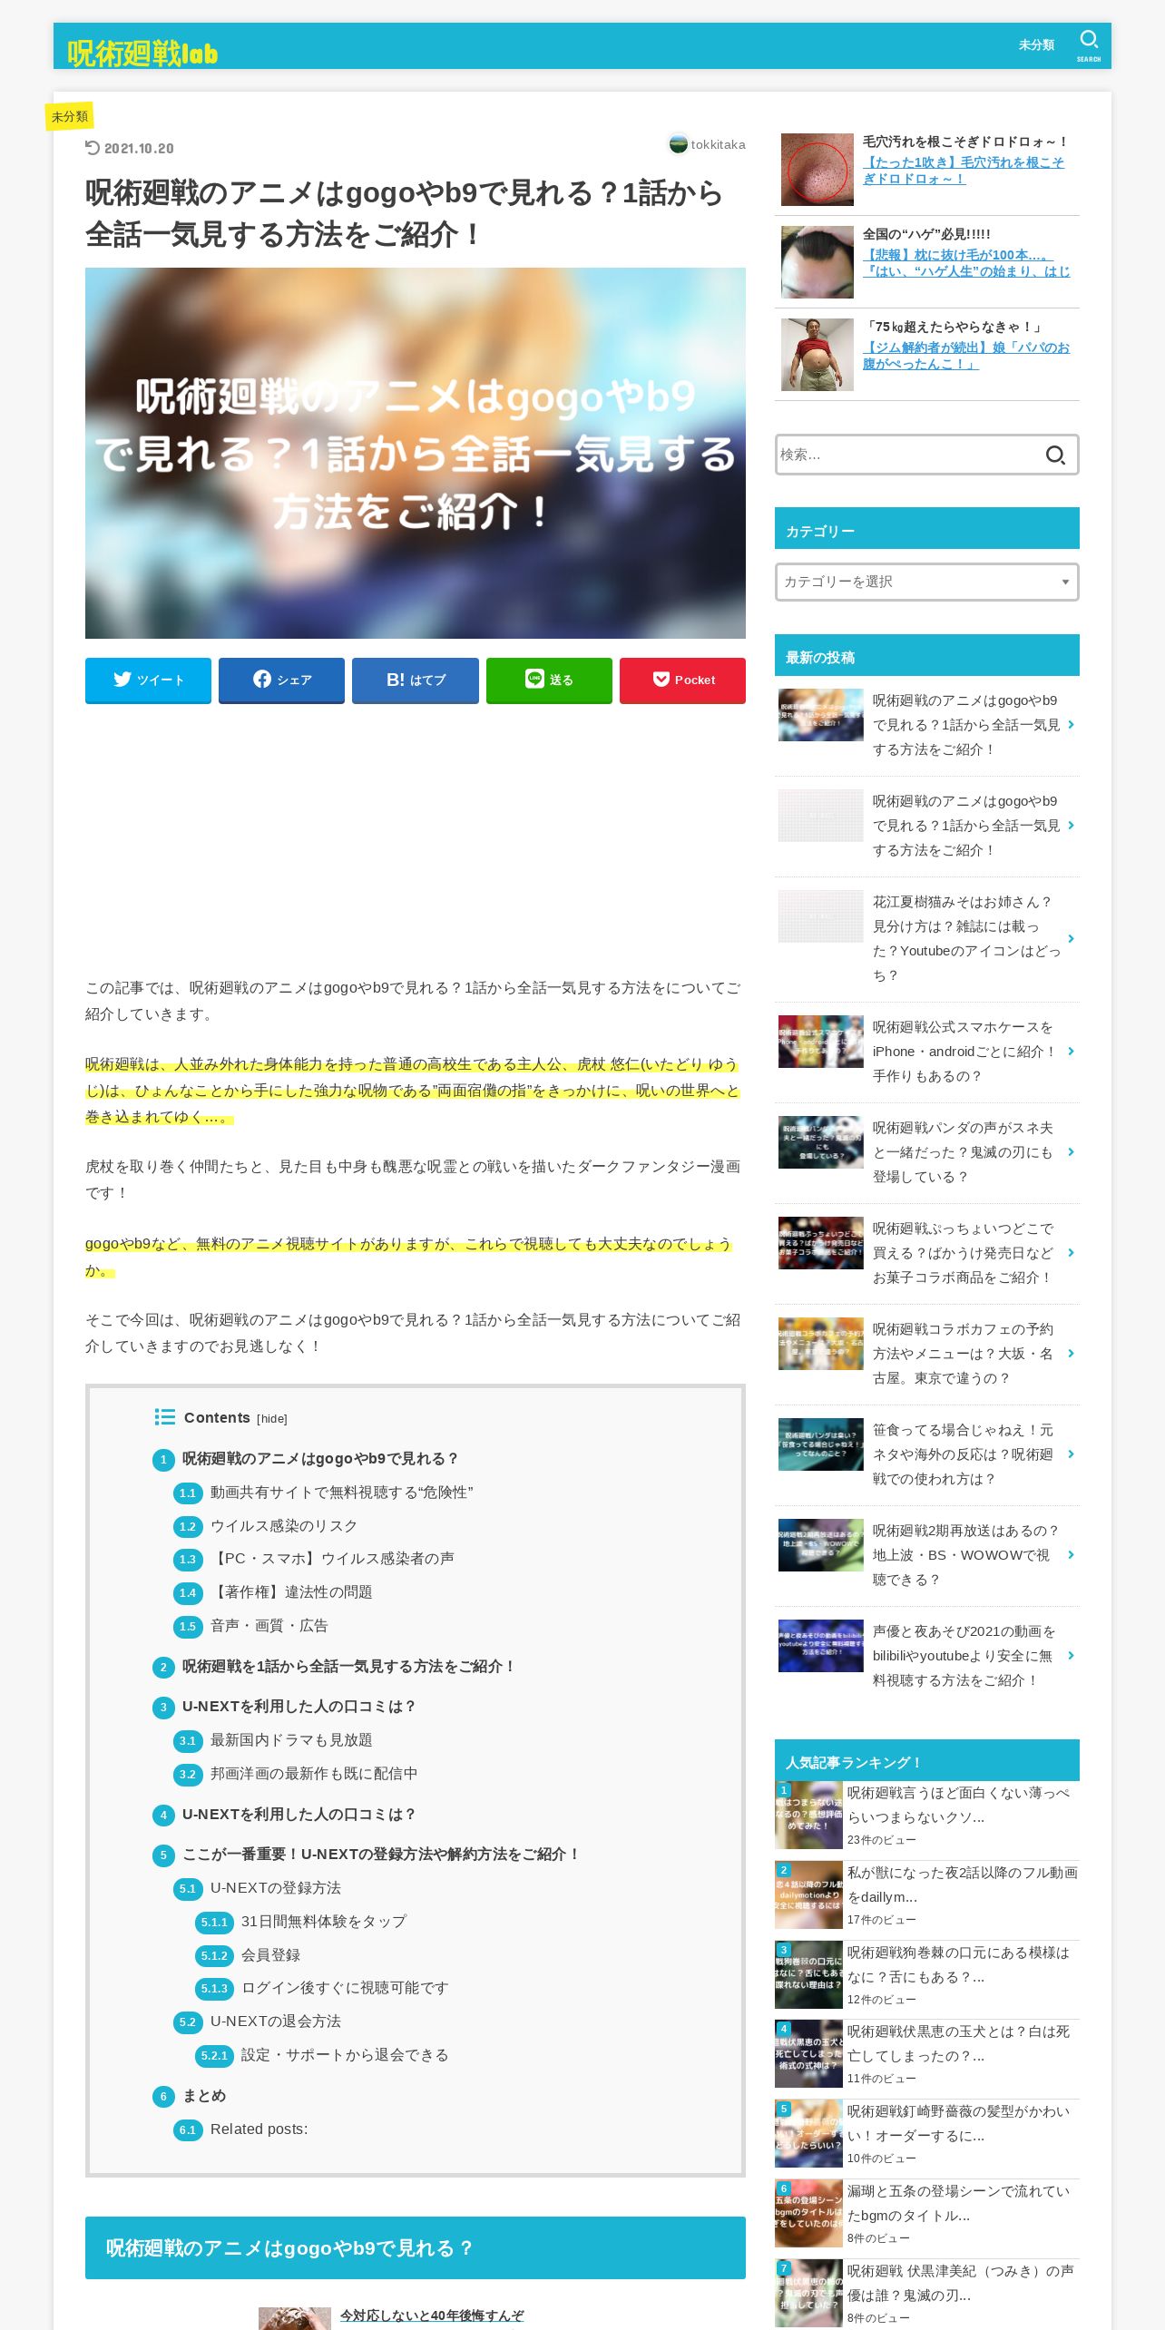
Task: Save the article to Pocket
Action: (682, 680)
